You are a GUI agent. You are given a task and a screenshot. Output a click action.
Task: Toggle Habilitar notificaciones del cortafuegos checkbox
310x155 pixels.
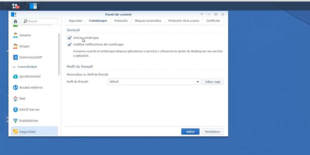pos(69,45)
